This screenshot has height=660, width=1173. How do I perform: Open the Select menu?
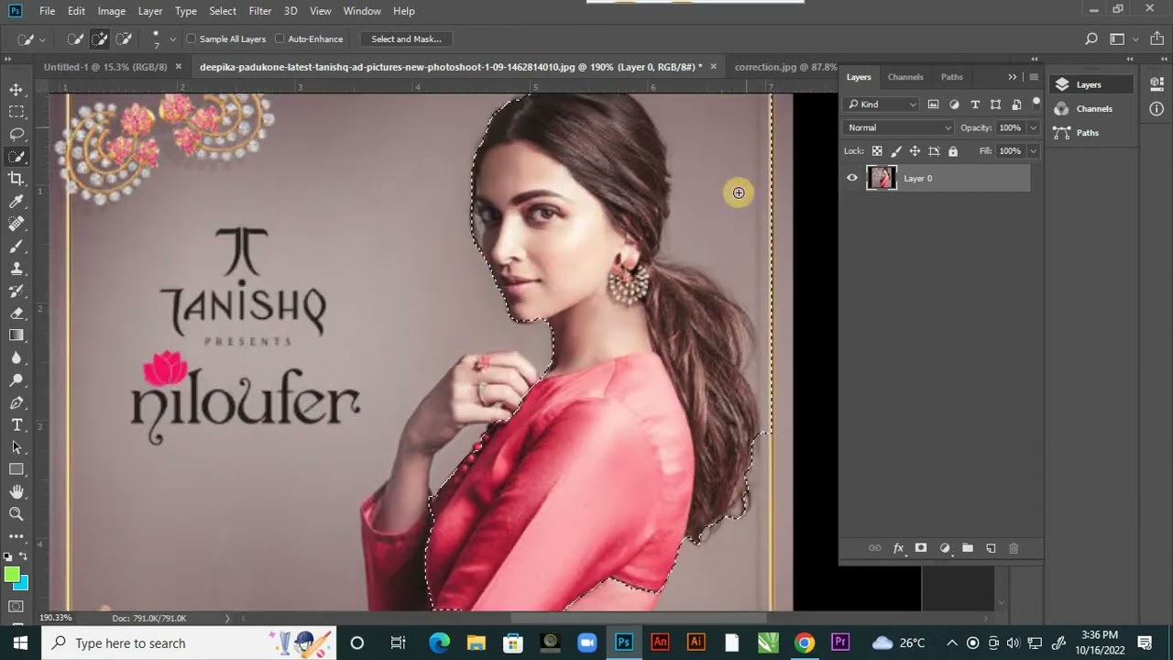[x=223, y=11]
